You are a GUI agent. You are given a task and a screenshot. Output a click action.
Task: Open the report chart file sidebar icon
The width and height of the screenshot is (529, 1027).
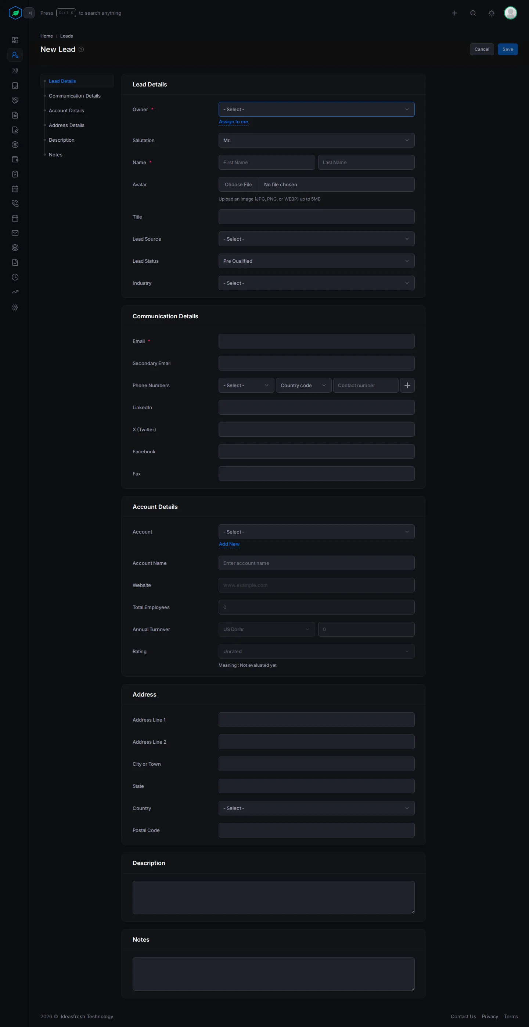(x=15, y=262)
